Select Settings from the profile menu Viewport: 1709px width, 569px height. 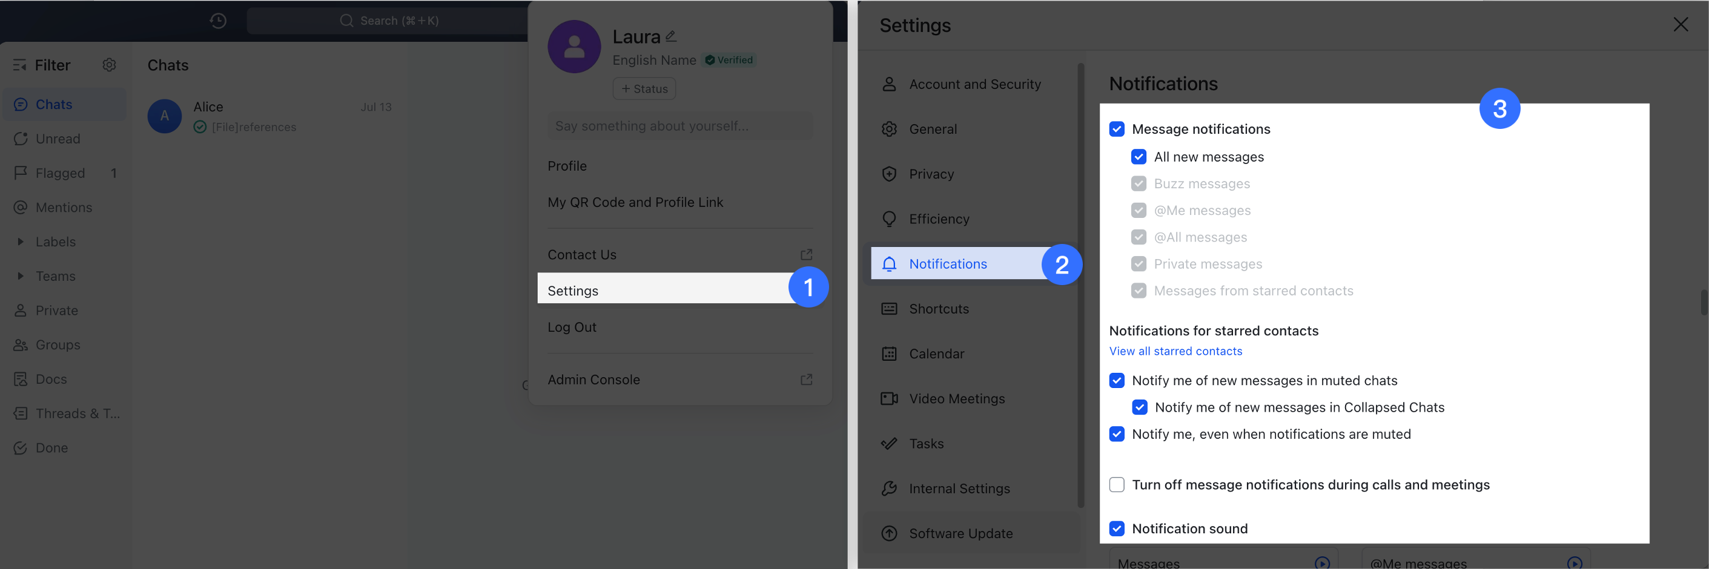point(572,290)
